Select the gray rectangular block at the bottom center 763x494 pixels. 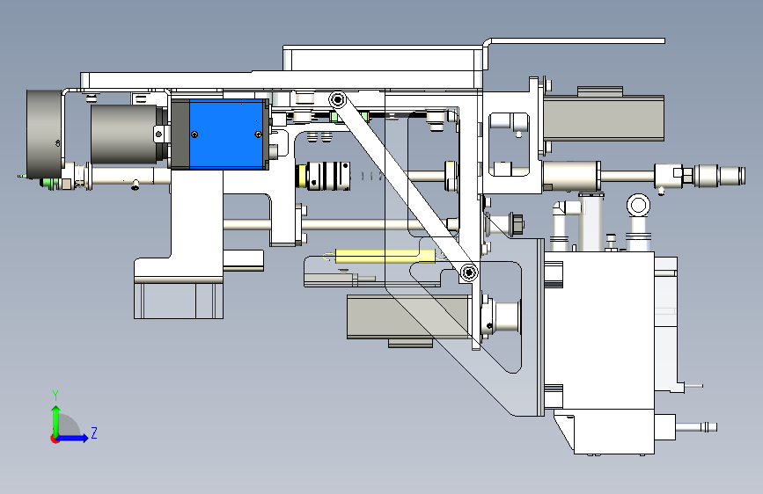click(407, 316)
